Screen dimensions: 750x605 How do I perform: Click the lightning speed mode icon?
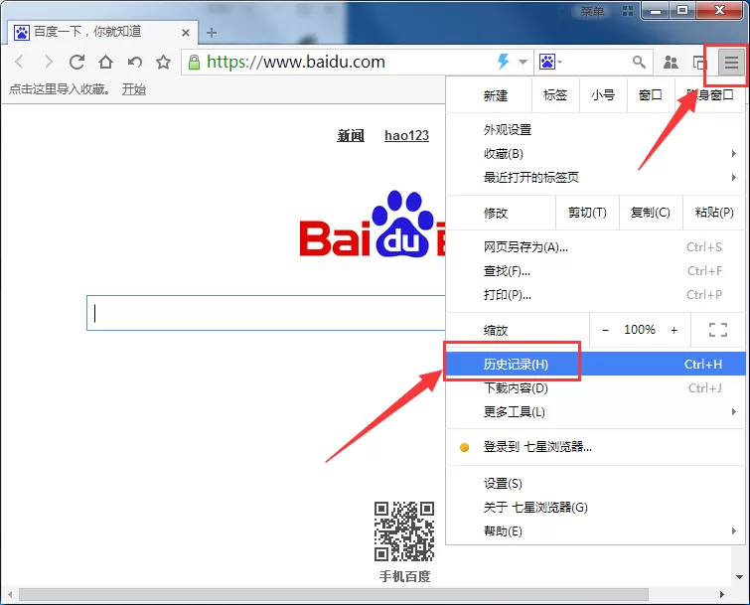(x=504, y=62)
